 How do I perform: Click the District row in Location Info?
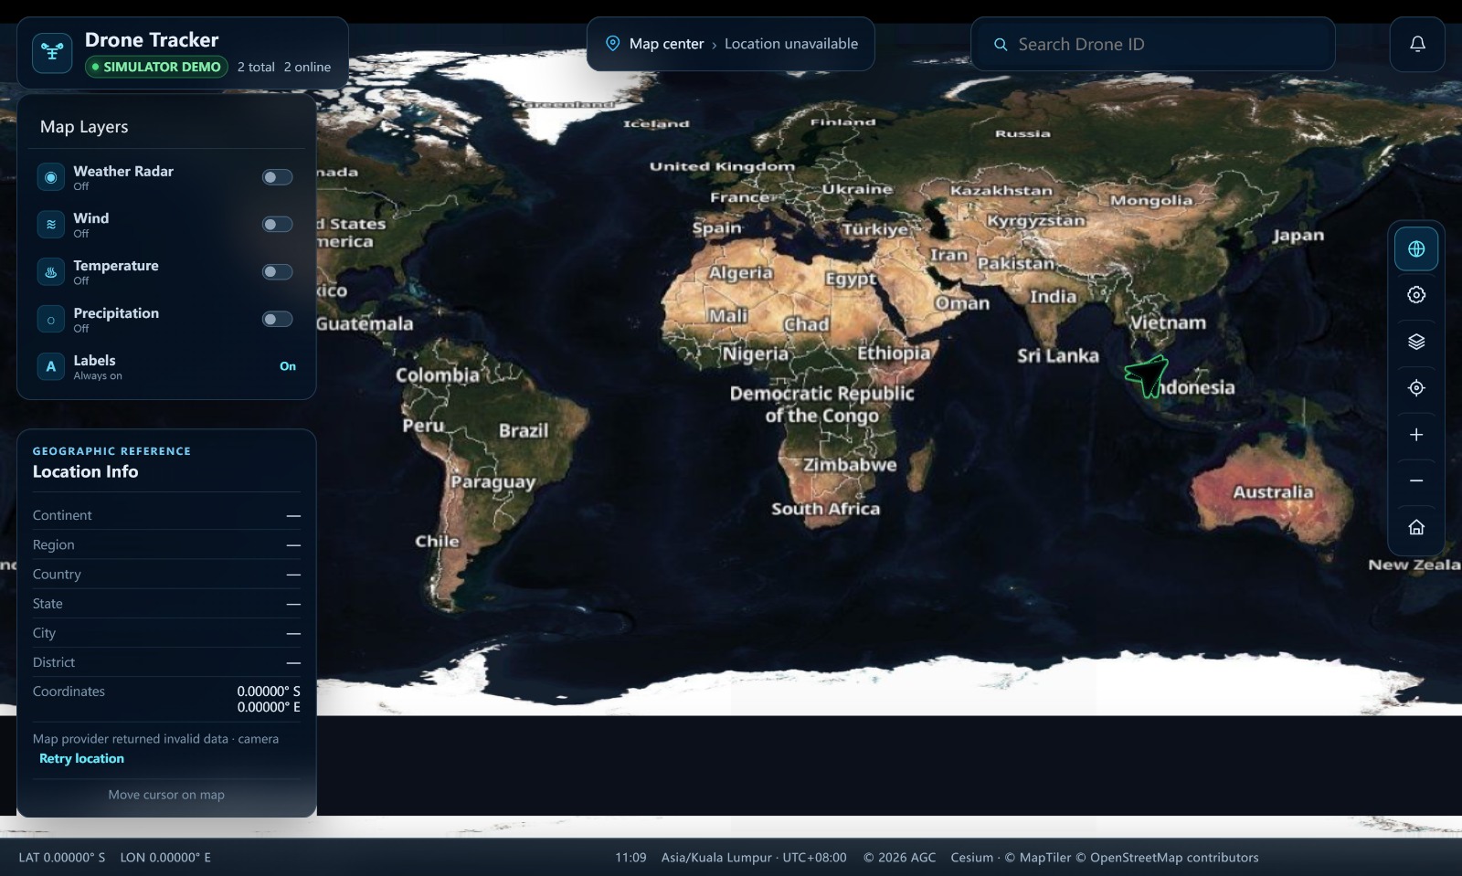[x=166, y=662]
